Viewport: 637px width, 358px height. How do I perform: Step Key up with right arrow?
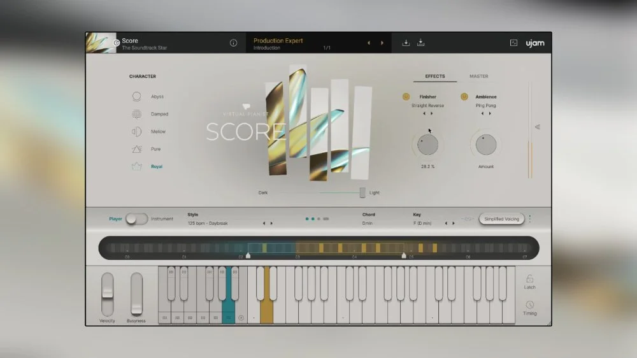pyautogui.click(x=454, y=223)
